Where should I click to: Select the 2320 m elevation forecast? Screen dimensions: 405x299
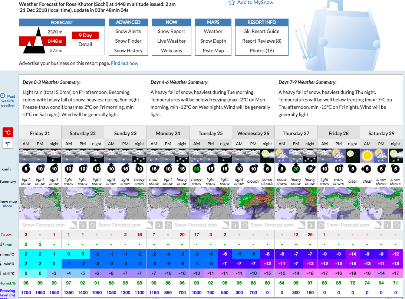pos(55,32)
